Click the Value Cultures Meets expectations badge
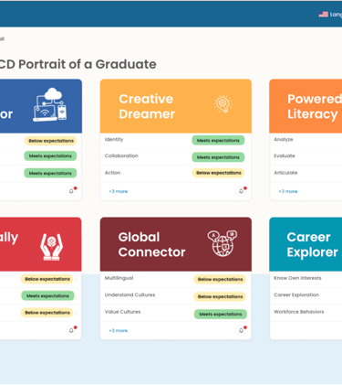 pyautogui.click(x=221, y=314)
